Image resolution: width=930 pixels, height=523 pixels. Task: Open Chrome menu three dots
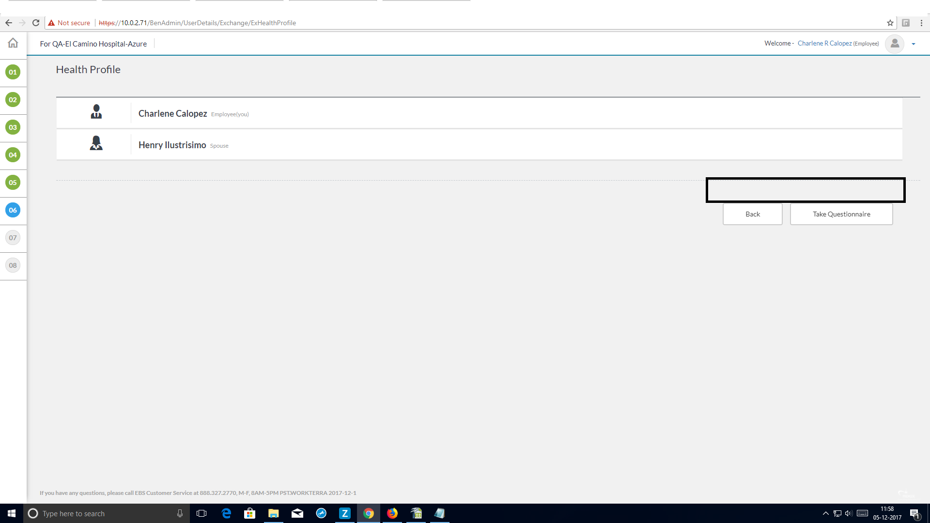pos(921,23)
